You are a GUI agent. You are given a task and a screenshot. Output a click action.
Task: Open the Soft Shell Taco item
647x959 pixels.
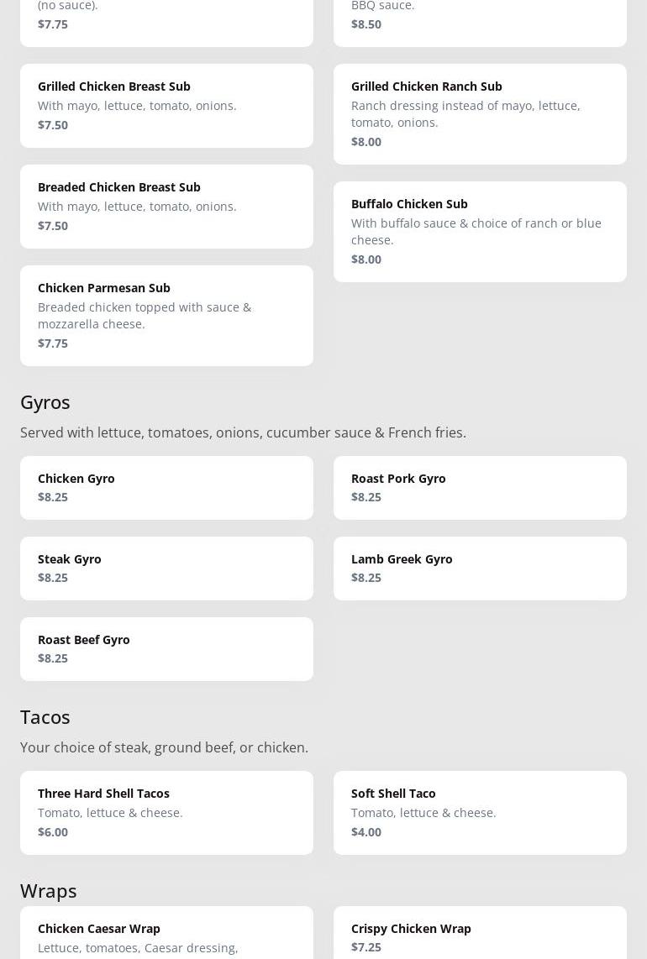click(480, 813)
